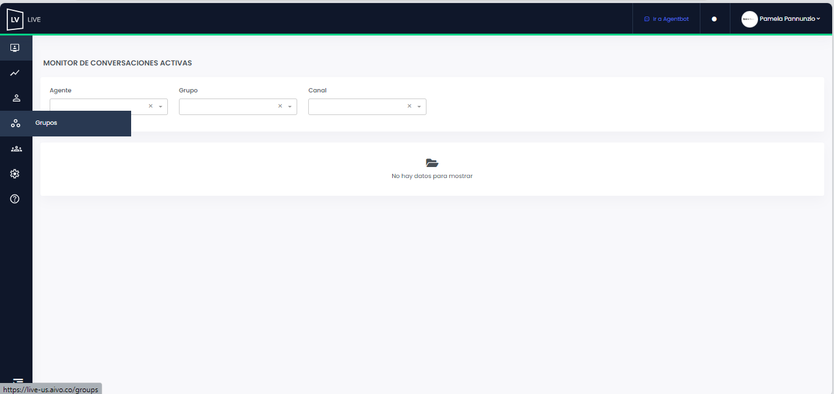Expand the sidebar menu at bottom

pyautogui.click(x=18, y=381)
